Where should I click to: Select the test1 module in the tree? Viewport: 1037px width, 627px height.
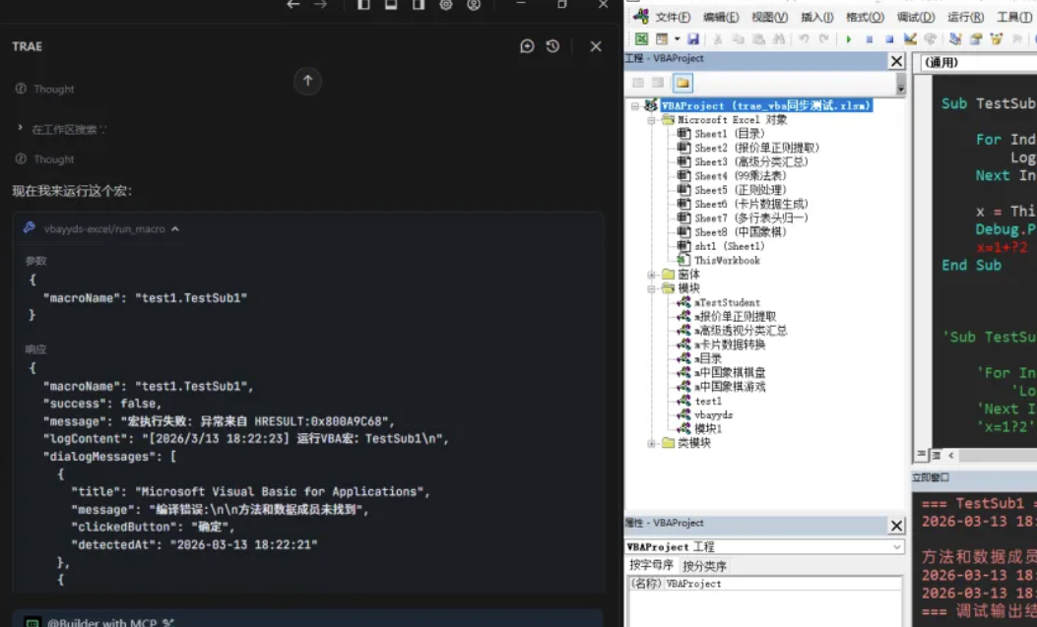707,400
